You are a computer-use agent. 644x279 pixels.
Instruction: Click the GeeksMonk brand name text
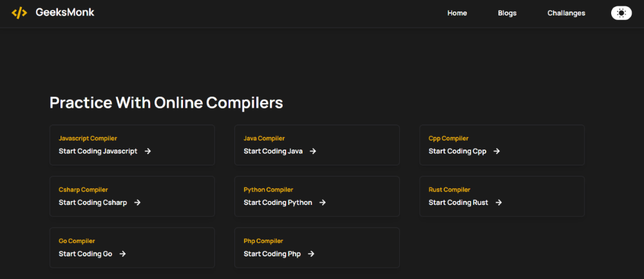click(65, 13)
